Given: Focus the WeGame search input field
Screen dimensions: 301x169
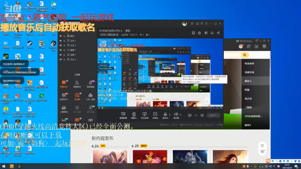Looking at the screenshot, I should [x=233, y=55].
